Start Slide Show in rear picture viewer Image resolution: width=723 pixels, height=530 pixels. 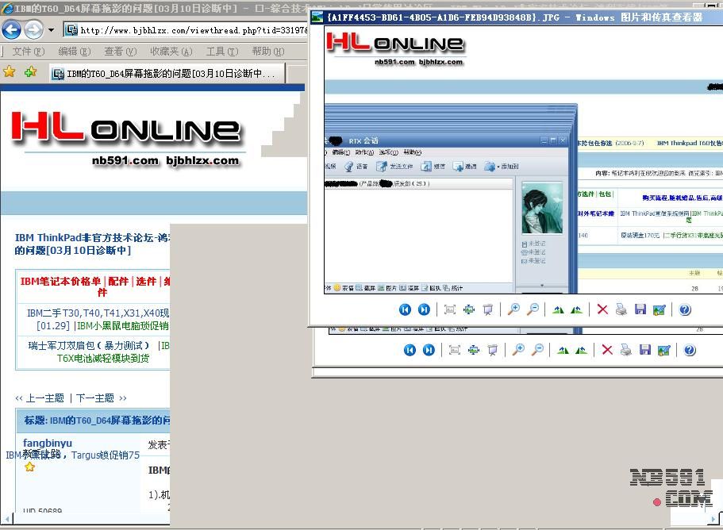[493, 350]
